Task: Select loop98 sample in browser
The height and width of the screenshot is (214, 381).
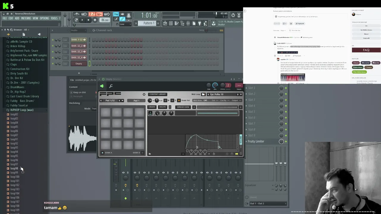Action: (14, 169)
